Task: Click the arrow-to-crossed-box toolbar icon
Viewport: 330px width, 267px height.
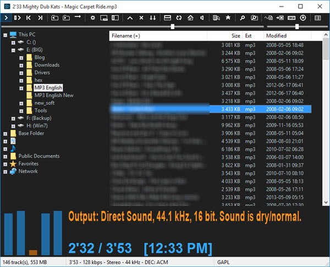Action: point(280,18)
